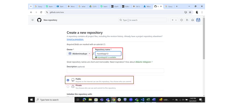The image size is (233, 106).
Task: Show hidden system tray icons chevron
Action: pos(173,100)
